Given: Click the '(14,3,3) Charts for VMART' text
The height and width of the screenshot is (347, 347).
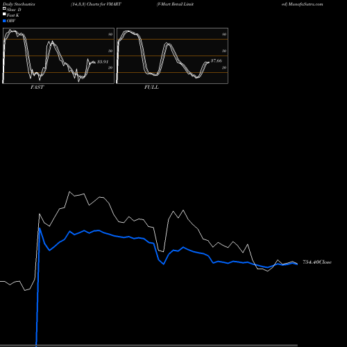Looking at the screenshot, I should 96,4.
